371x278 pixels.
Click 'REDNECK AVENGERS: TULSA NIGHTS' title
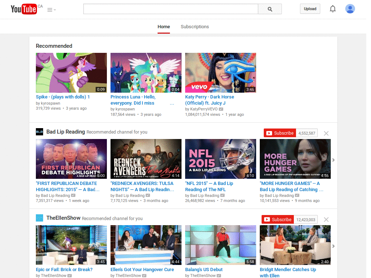click(x=142, y=186)
